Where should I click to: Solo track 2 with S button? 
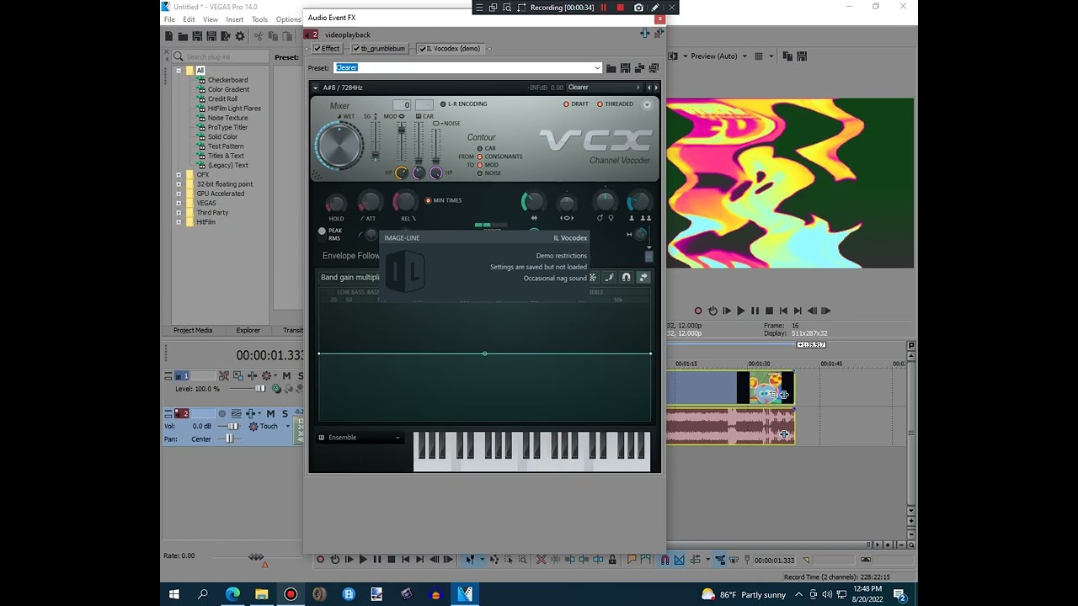[285, 413]
